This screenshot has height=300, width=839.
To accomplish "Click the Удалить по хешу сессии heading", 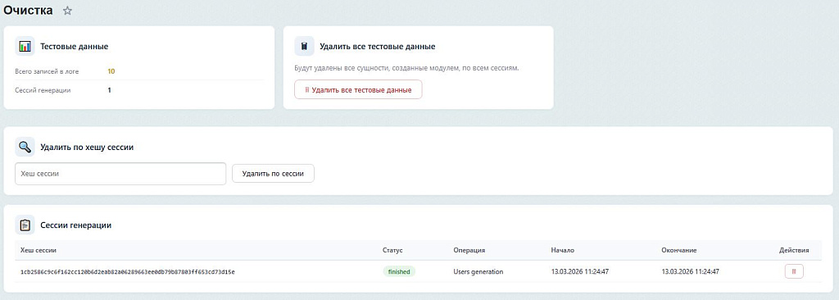I will (87, 147).
